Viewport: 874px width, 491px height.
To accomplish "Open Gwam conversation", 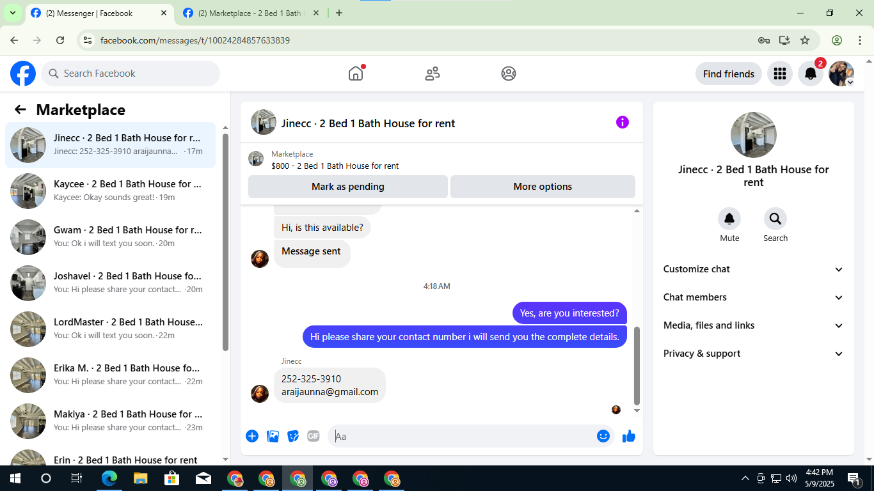I will [111, 237].
